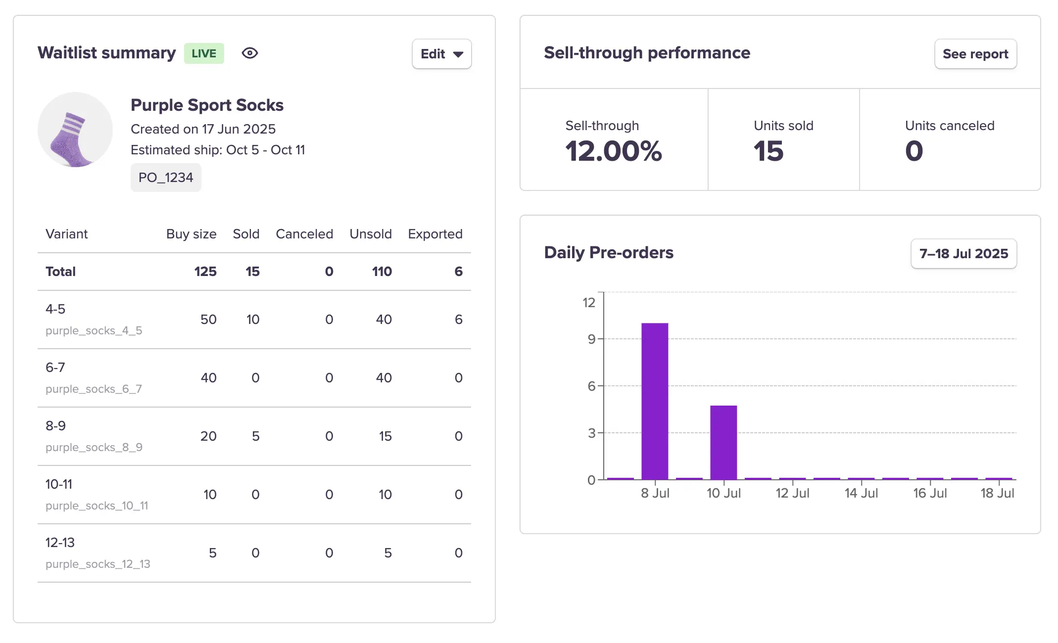
Task: Toggle the waitlist visibility eye icon
Action: [250, 53]
